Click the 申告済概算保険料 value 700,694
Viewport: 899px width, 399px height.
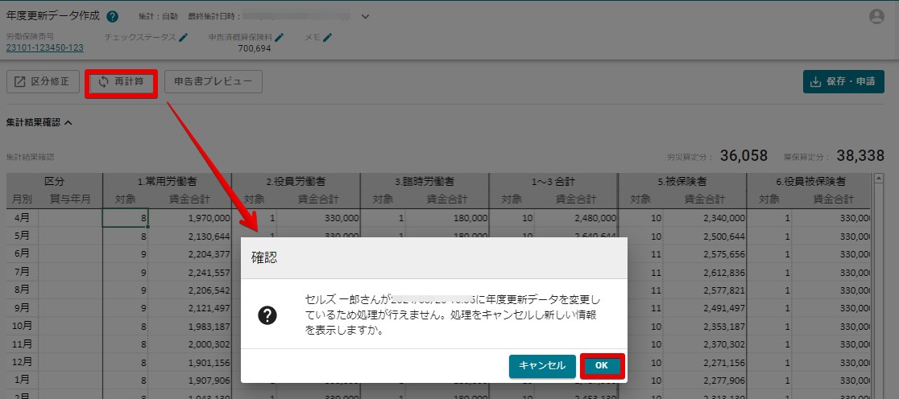click(255, 48)
